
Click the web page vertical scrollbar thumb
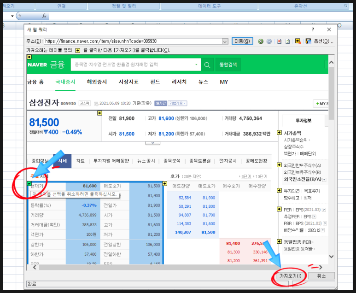pos(332,93)
